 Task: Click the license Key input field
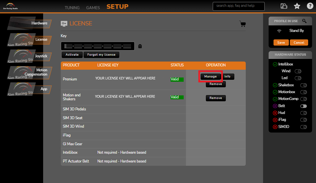[x=97, y=46]
